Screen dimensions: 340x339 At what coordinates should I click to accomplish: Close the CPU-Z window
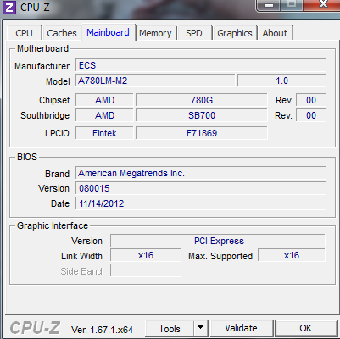pos(323,4)
